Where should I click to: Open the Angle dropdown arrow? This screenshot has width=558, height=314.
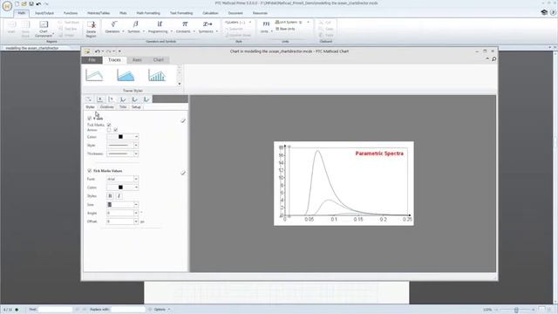[x=136, y=213]
